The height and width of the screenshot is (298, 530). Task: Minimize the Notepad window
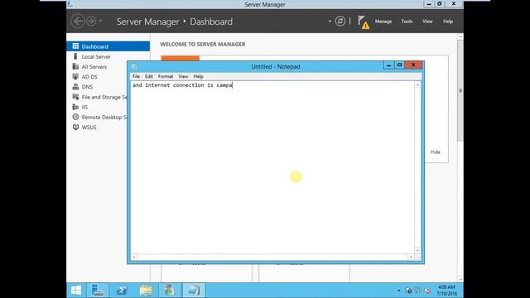pos(388,65)
